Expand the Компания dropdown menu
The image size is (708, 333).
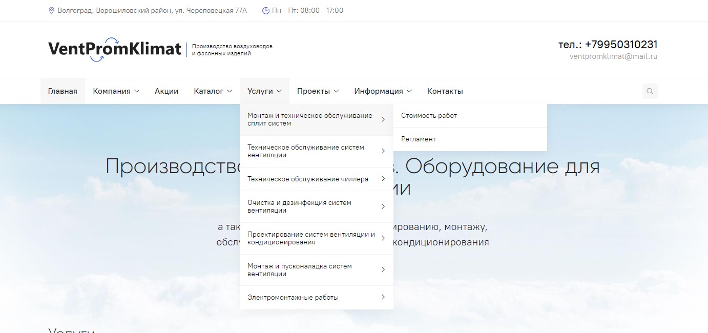[x=116, y=91]
